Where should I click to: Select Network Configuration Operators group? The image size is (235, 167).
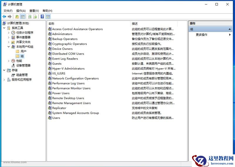(75, 78)
